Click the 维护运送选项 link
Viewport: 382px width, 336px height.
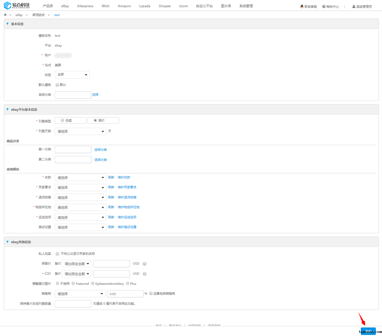pyautogui.click(x=127, y=217)
